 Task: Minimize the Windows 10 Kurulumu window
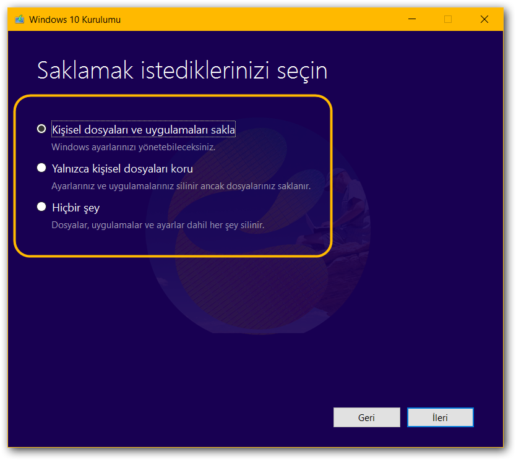tap(412, 19)
